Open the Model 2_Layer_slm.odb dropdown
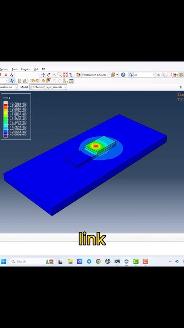The width and height of the screenshot is (184, 328). 48,87
